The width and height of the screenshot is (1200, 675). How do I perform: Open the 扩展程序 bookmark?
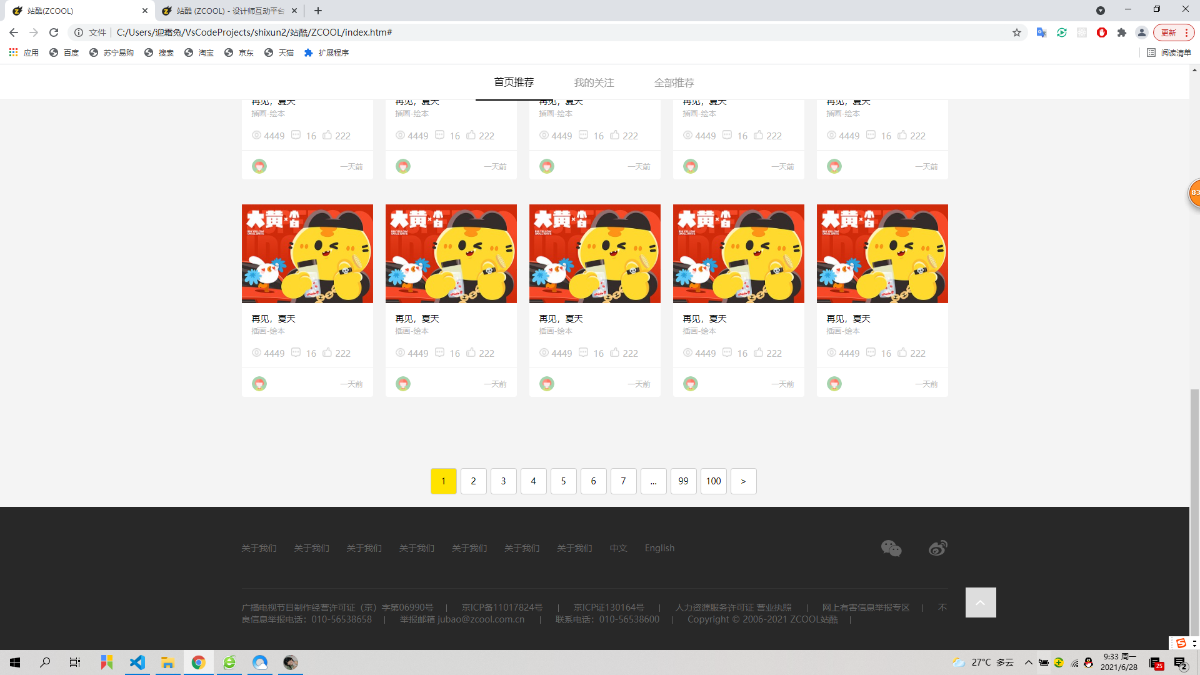tap(326, 52)
